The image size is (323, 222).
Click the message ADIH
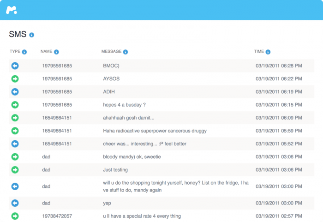coord(109,92)
